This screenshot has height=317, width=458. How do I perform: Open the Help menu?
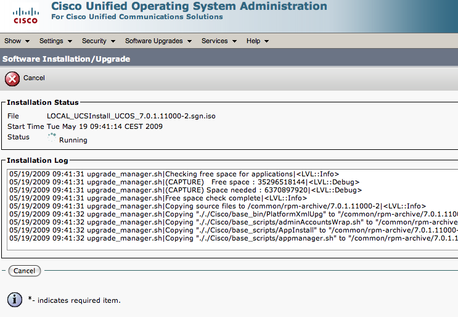[257, 41]
